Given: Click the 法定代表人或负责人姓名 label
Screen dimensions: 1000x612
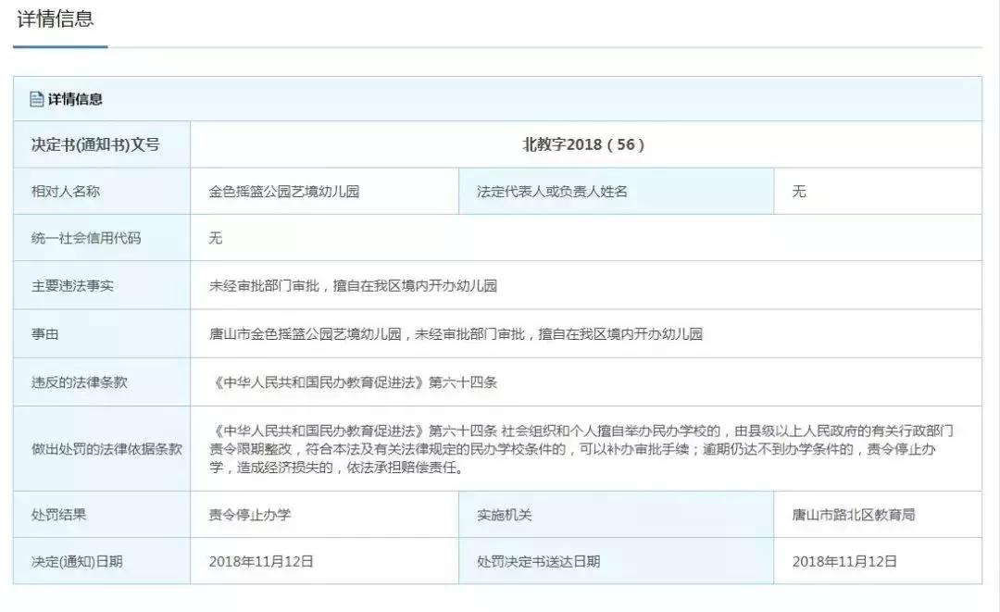Looking at the screenshot, I should [x=552, y=192].
